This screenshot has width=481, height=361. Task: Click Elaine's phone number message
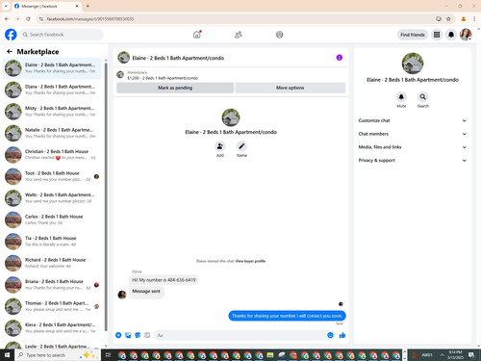click(x=164, y=280)
